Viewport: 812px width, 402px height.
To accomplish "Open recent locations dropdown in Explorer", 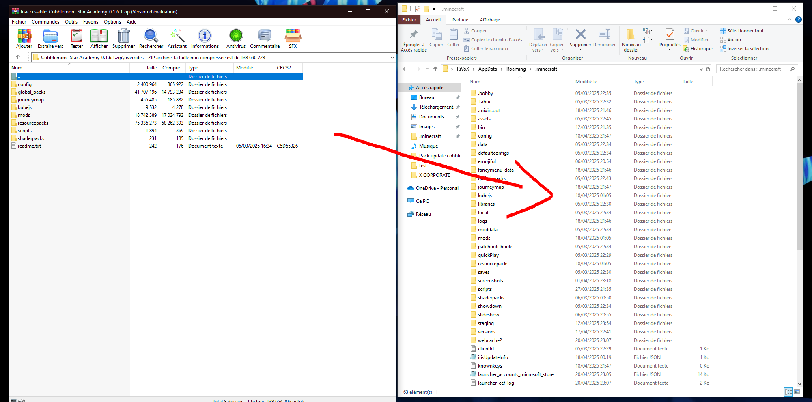I will (427, 69).
